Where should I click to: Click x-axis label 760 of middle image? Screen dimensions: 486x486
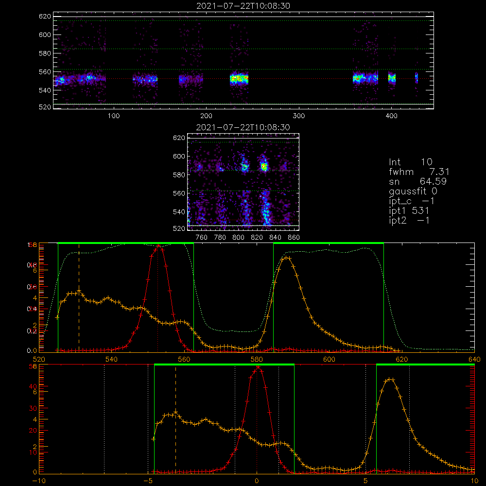pos(202,238)
